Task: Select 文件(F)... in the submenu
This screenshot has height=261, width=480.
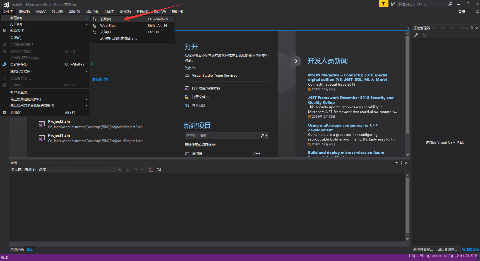Action: tap(133, 32)
